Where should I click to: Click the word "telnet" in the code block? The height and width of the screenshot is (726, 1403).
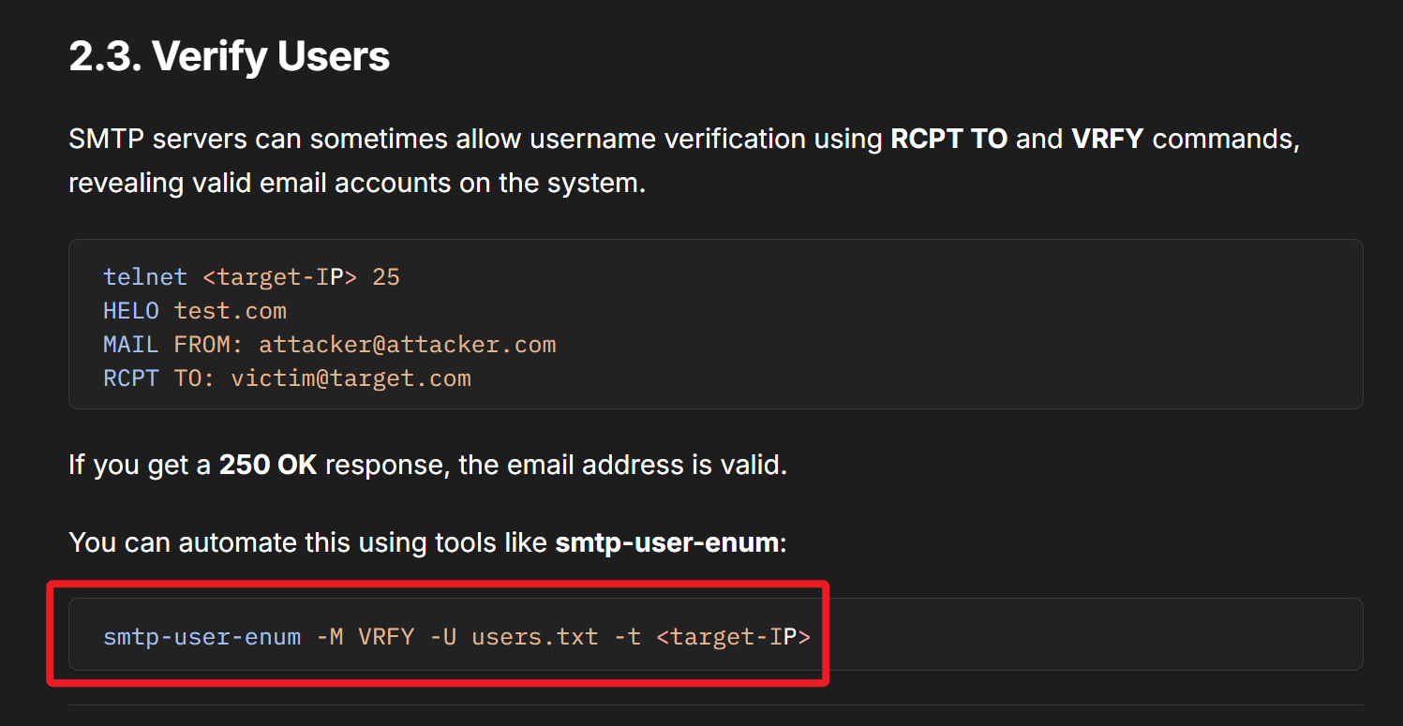point(145,277)
